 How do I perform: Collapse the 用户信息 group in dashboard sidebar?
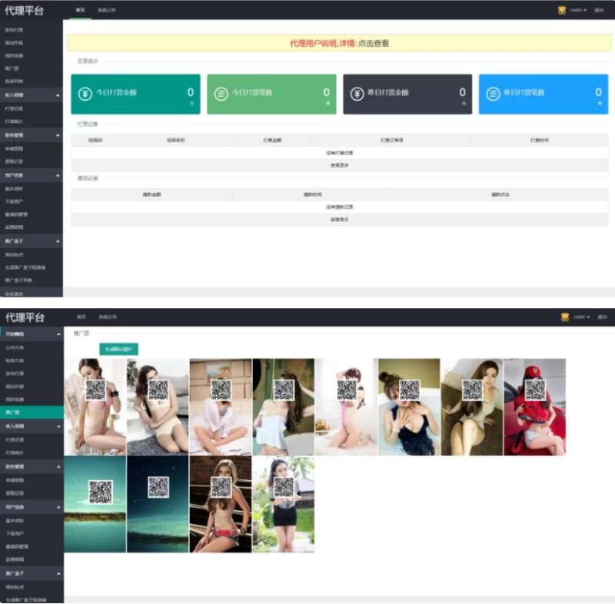[58, 175]
